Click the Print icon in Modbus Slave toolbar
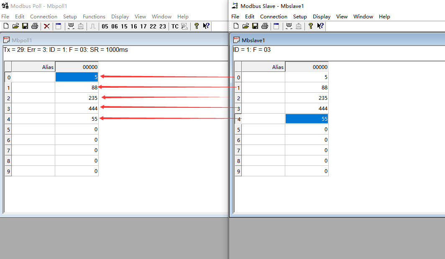Image resolution: width=445 pixels, height=259 pixels. click(264, 26)
